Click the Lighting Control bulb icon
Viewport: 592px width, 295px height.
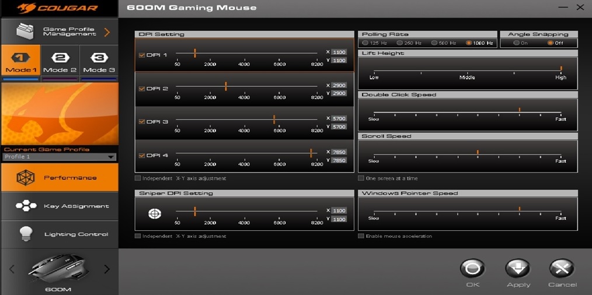pyautogui.click(x=26, y=234)
